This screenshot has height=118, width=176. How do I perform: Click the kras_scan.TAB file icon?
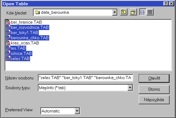coord(8,43)
